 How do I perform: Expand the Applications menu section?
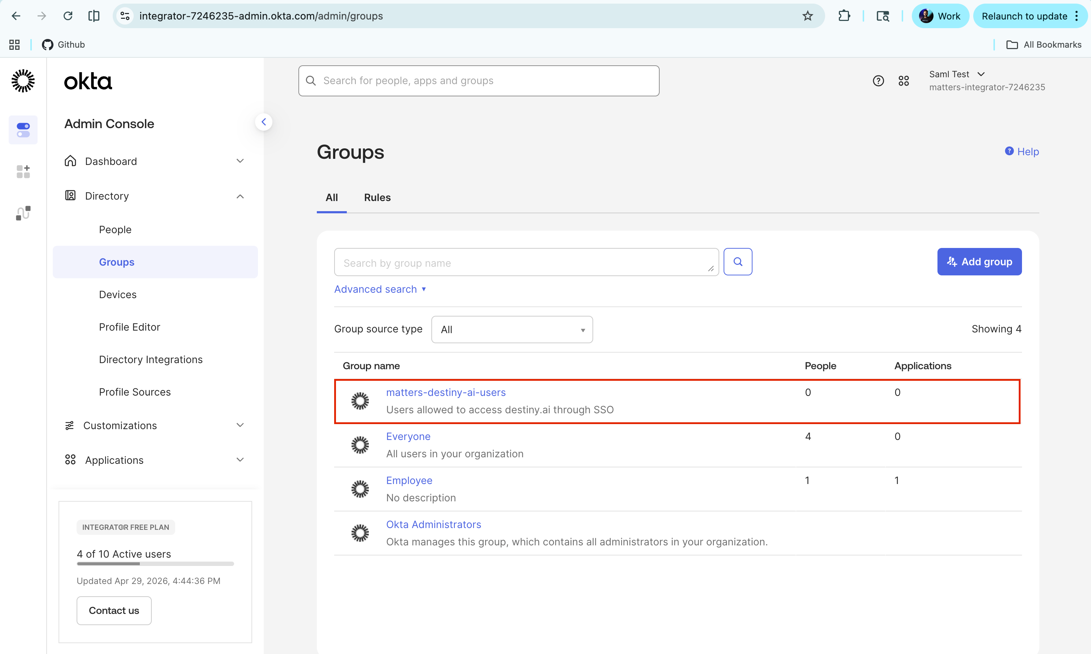[x=155, y=460]
